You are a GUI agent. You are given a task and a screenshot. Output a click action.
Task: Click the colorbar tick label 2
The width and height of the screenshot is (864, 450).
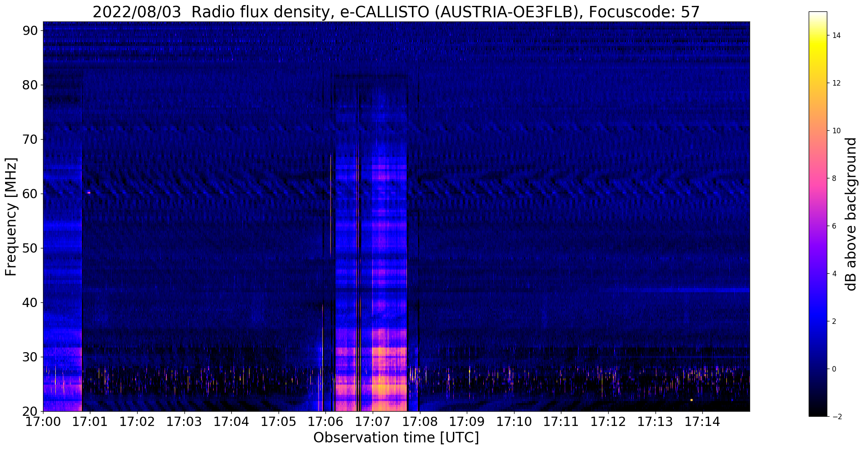(x=834, y=321)
